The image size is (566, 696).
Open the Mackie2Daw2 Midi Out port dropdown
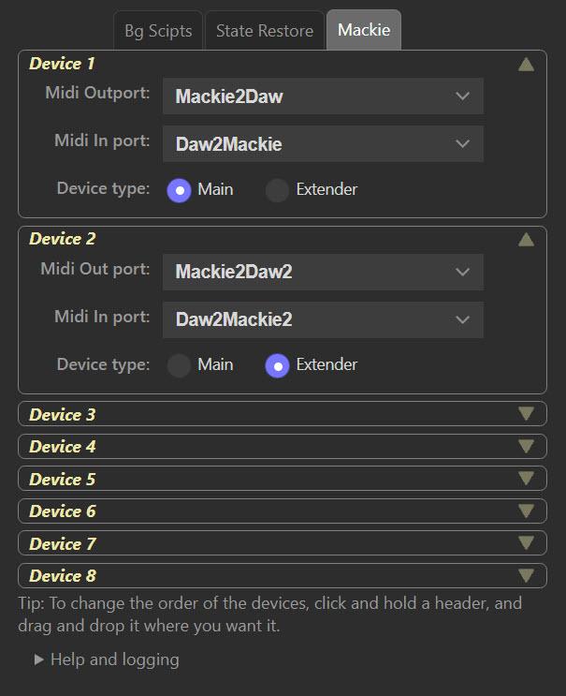pyautogui.click(x=323, y=272)
